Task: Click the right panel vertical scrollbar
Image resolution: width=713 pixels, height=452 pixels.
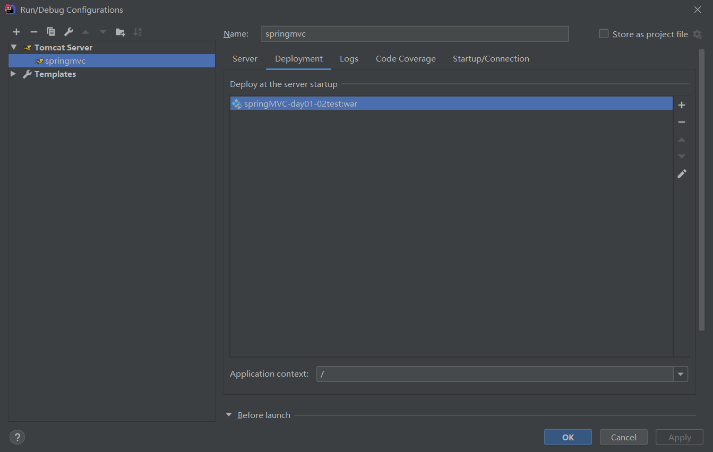Action: click(702, 190)
